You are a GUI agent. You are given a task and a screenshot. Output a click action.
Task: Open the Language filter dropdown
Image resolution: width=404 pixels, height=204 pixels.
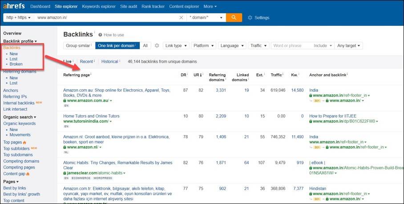tap(232, 45)
